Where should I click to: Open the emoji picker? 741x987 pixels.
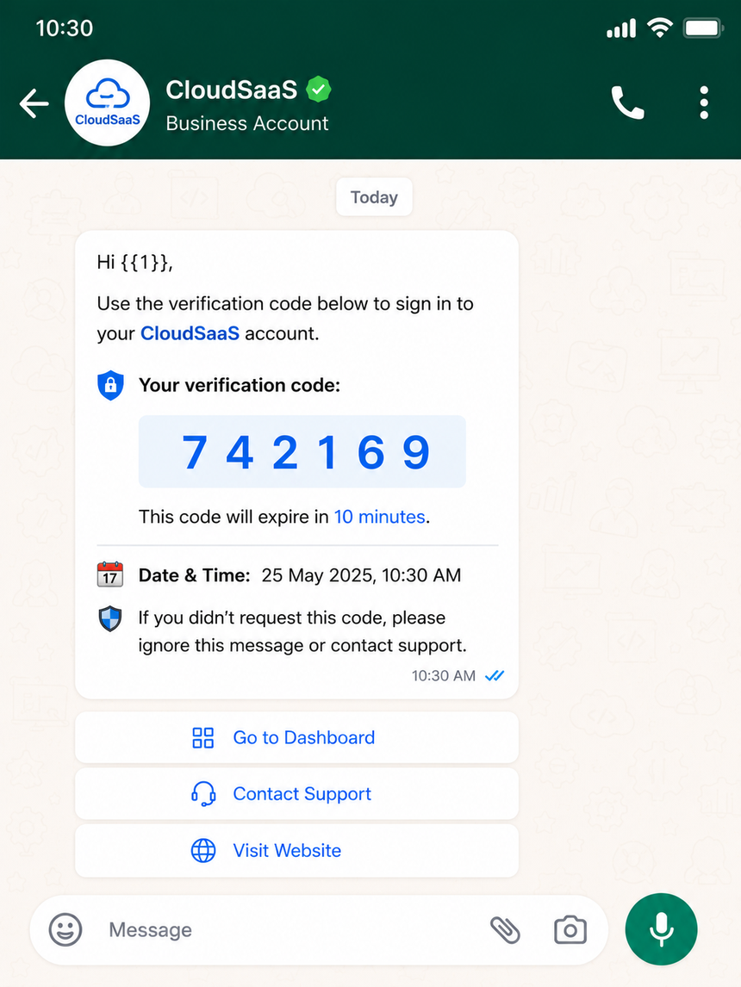click(65, 929)
